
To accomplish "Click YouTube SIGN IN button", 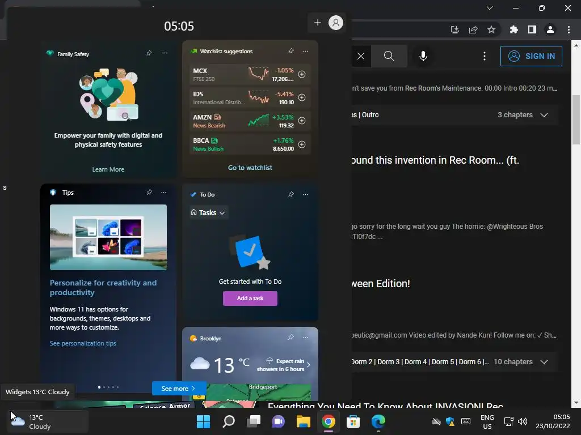I will (x=531, y=56).
